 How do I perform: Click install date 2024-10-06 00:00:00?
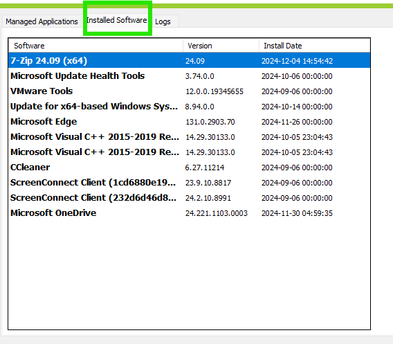297,76
